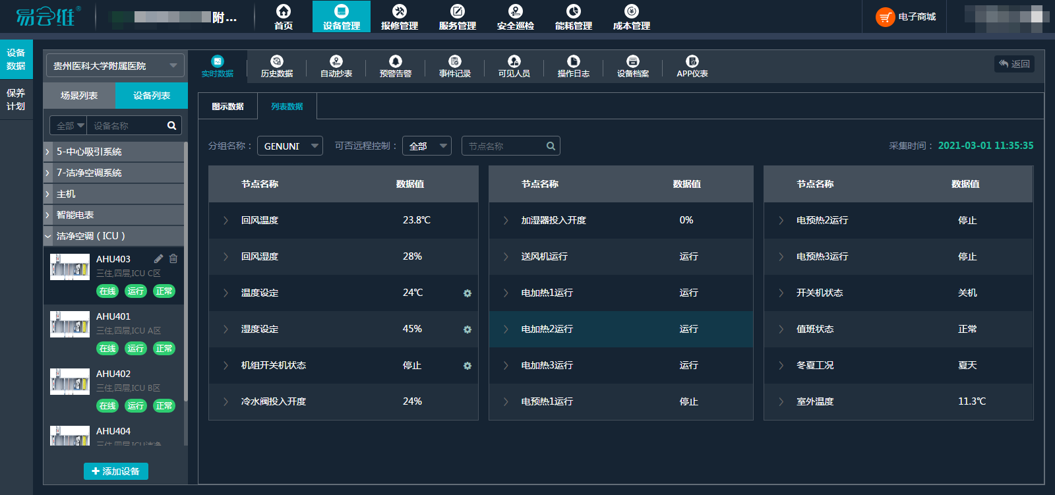This screenshot has width=1055, height=495.
Task: Collapse the 洁净空调 (ICU) group
Action: 47,236
